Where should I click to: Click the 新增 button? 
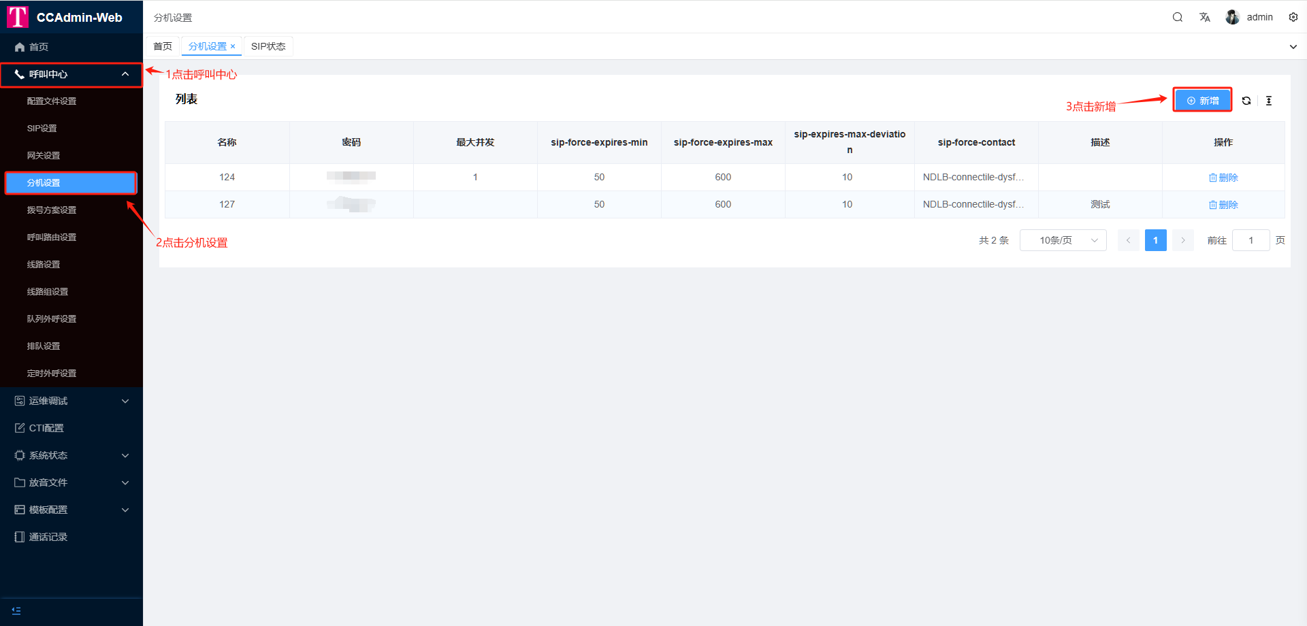[x=1202, y=101]
